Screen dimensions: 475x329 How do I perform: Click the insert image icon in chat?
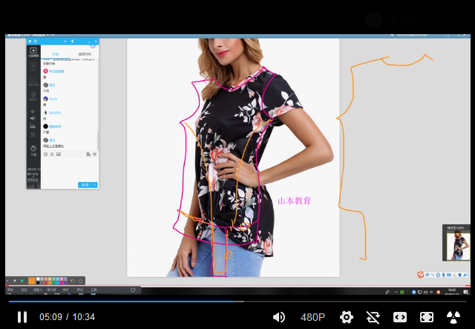click(59, 154)
